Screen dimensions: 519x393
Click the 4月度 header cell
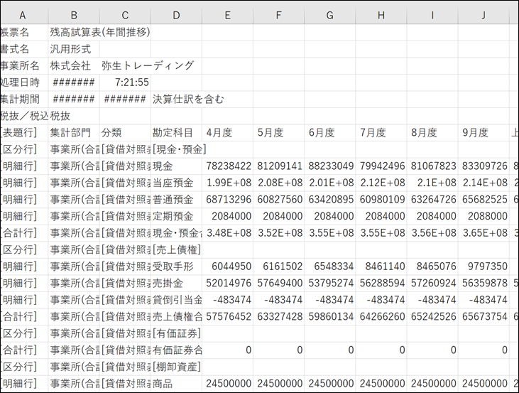click(227, 133)
